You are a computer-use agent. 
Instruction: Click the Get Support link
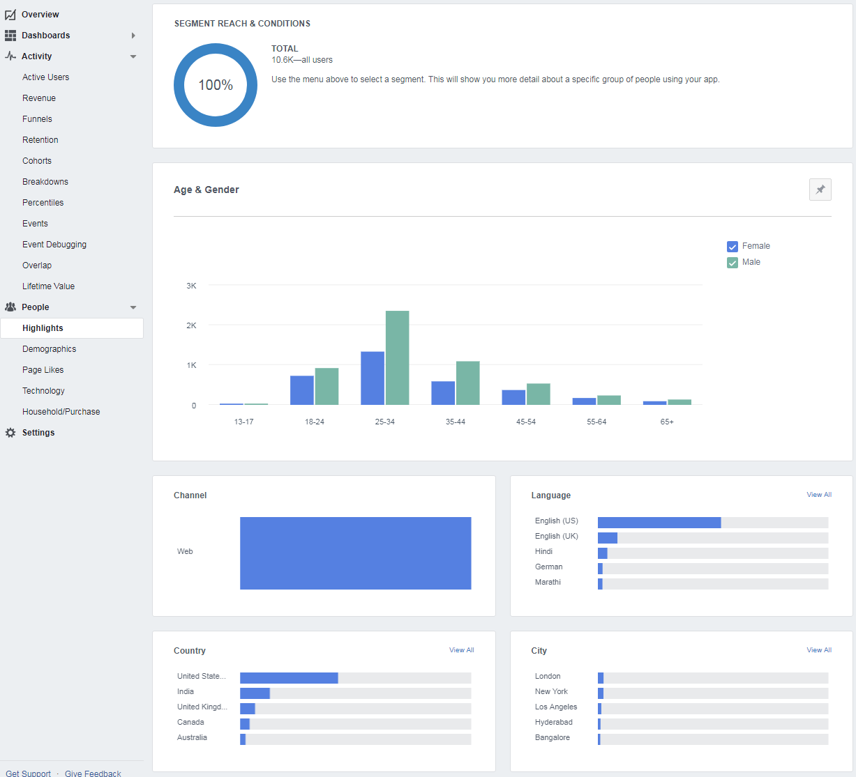click(x=27, y=773)
